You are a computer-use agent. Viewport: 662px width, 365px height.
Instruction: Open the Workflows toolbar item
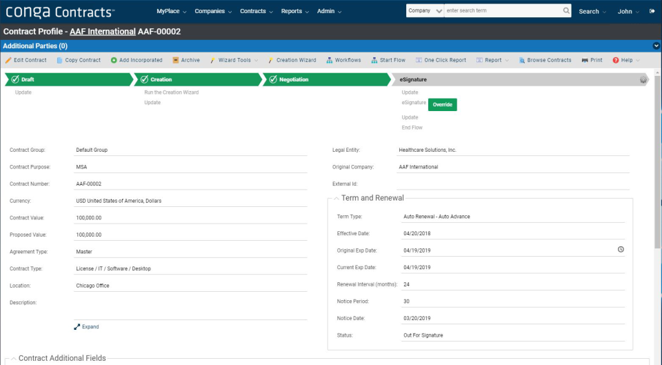343,61
